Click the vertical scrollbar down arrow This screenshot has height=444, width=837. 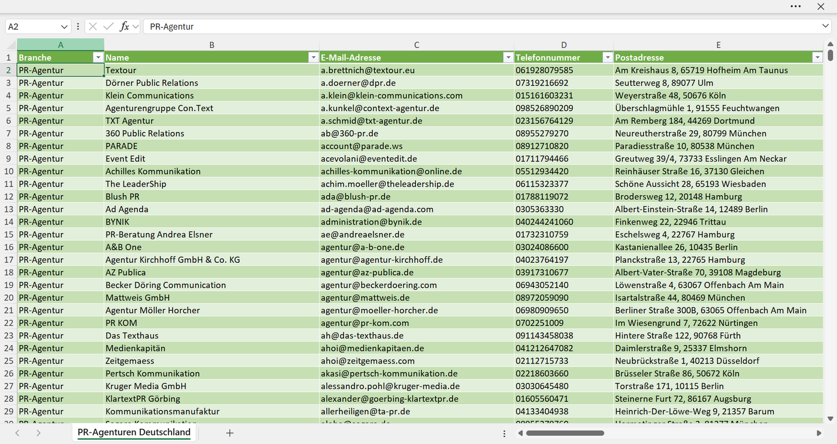point(831,419)
